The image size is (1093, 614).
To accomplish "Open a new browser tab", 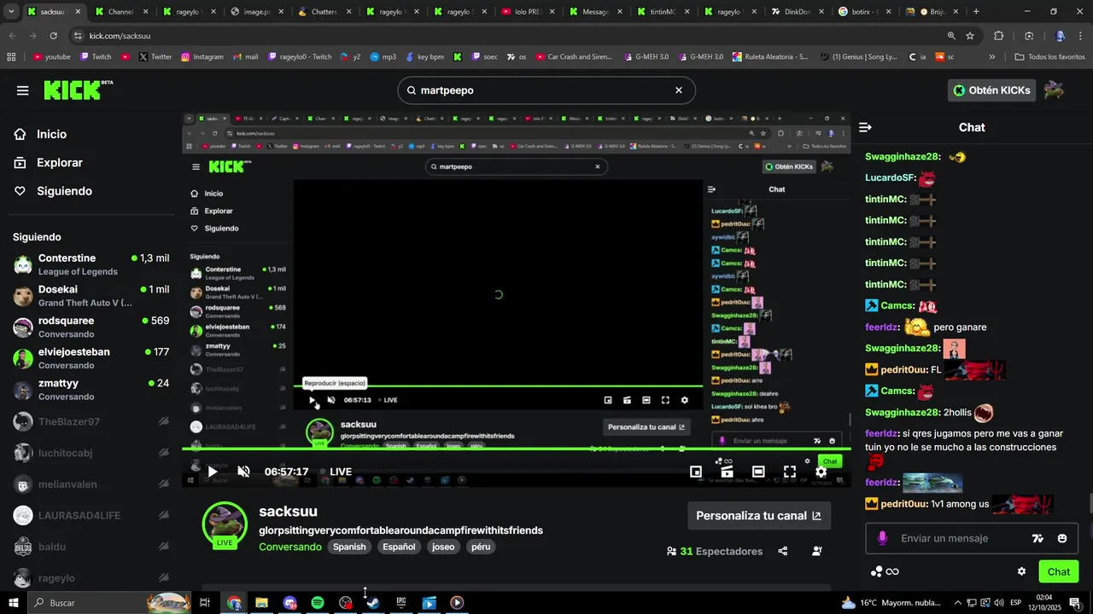I will click(976, 12).
